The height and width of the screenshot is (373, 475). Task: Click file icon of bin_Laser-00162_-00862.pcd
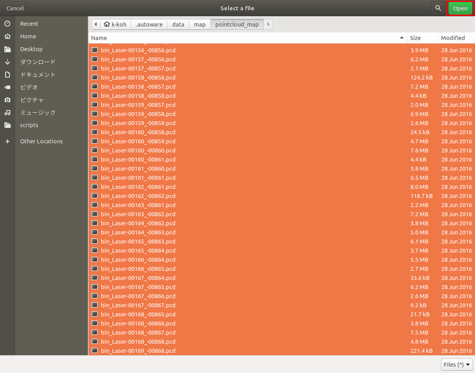pos(95,196)
